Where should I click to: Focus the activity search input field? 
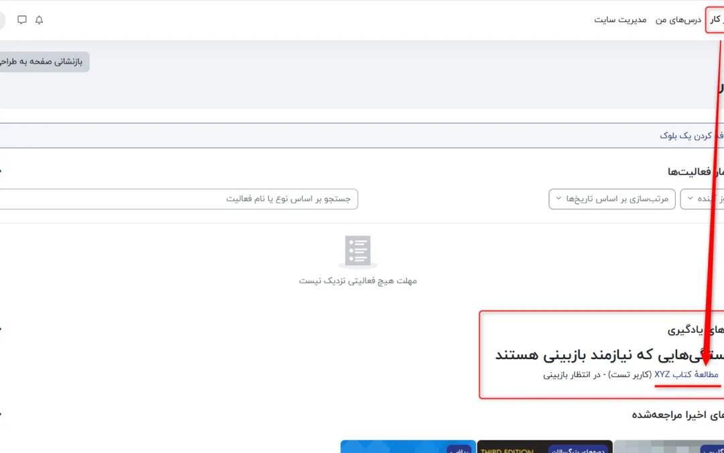tap(178, 199)
